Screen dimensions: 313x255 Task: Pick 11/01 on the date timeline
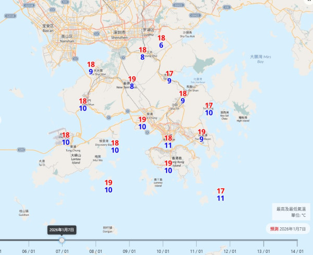pyautogui.click(x=197, y=251)
